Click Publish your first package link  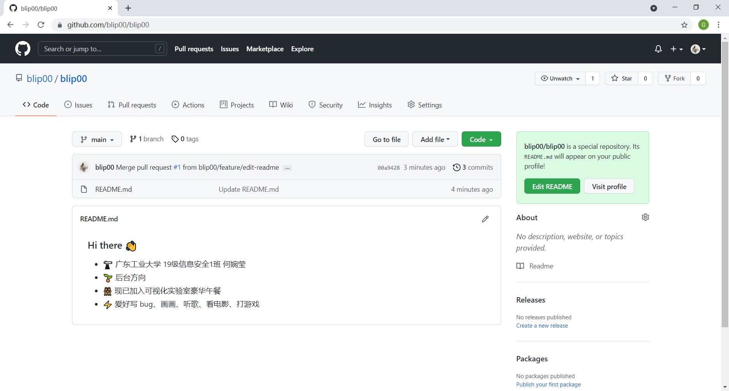pyautogui.click(x=548, y=385)
